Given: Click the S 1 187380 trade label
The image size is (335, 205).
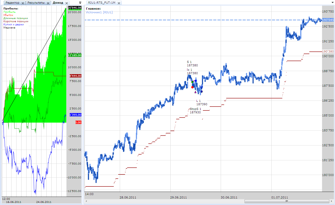Looking at the screenshot, I should (x=192, y=64).
